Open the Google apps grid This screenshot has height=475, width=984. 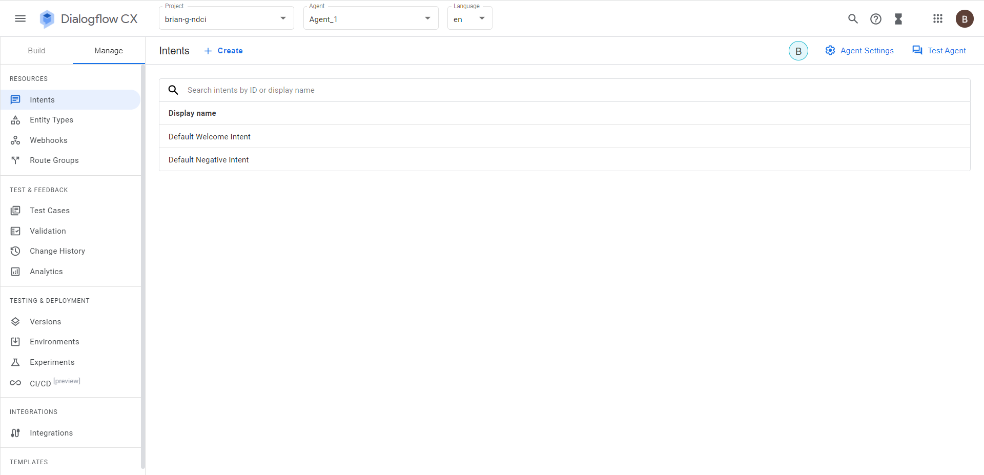click(x=938, y=19)
